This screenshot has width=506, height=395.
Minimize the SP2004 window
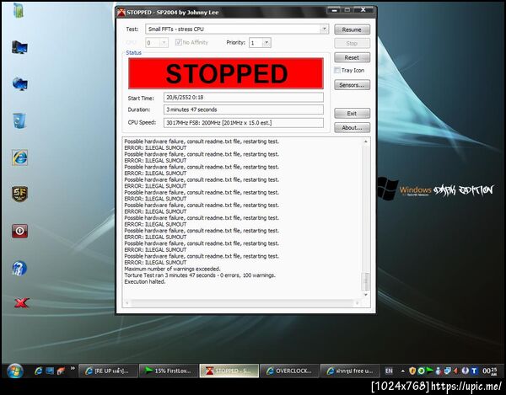tap(335, 10)
